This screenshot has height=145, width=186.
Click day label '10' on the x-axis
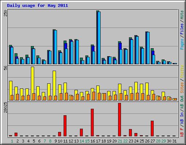[x=60, y=141]
